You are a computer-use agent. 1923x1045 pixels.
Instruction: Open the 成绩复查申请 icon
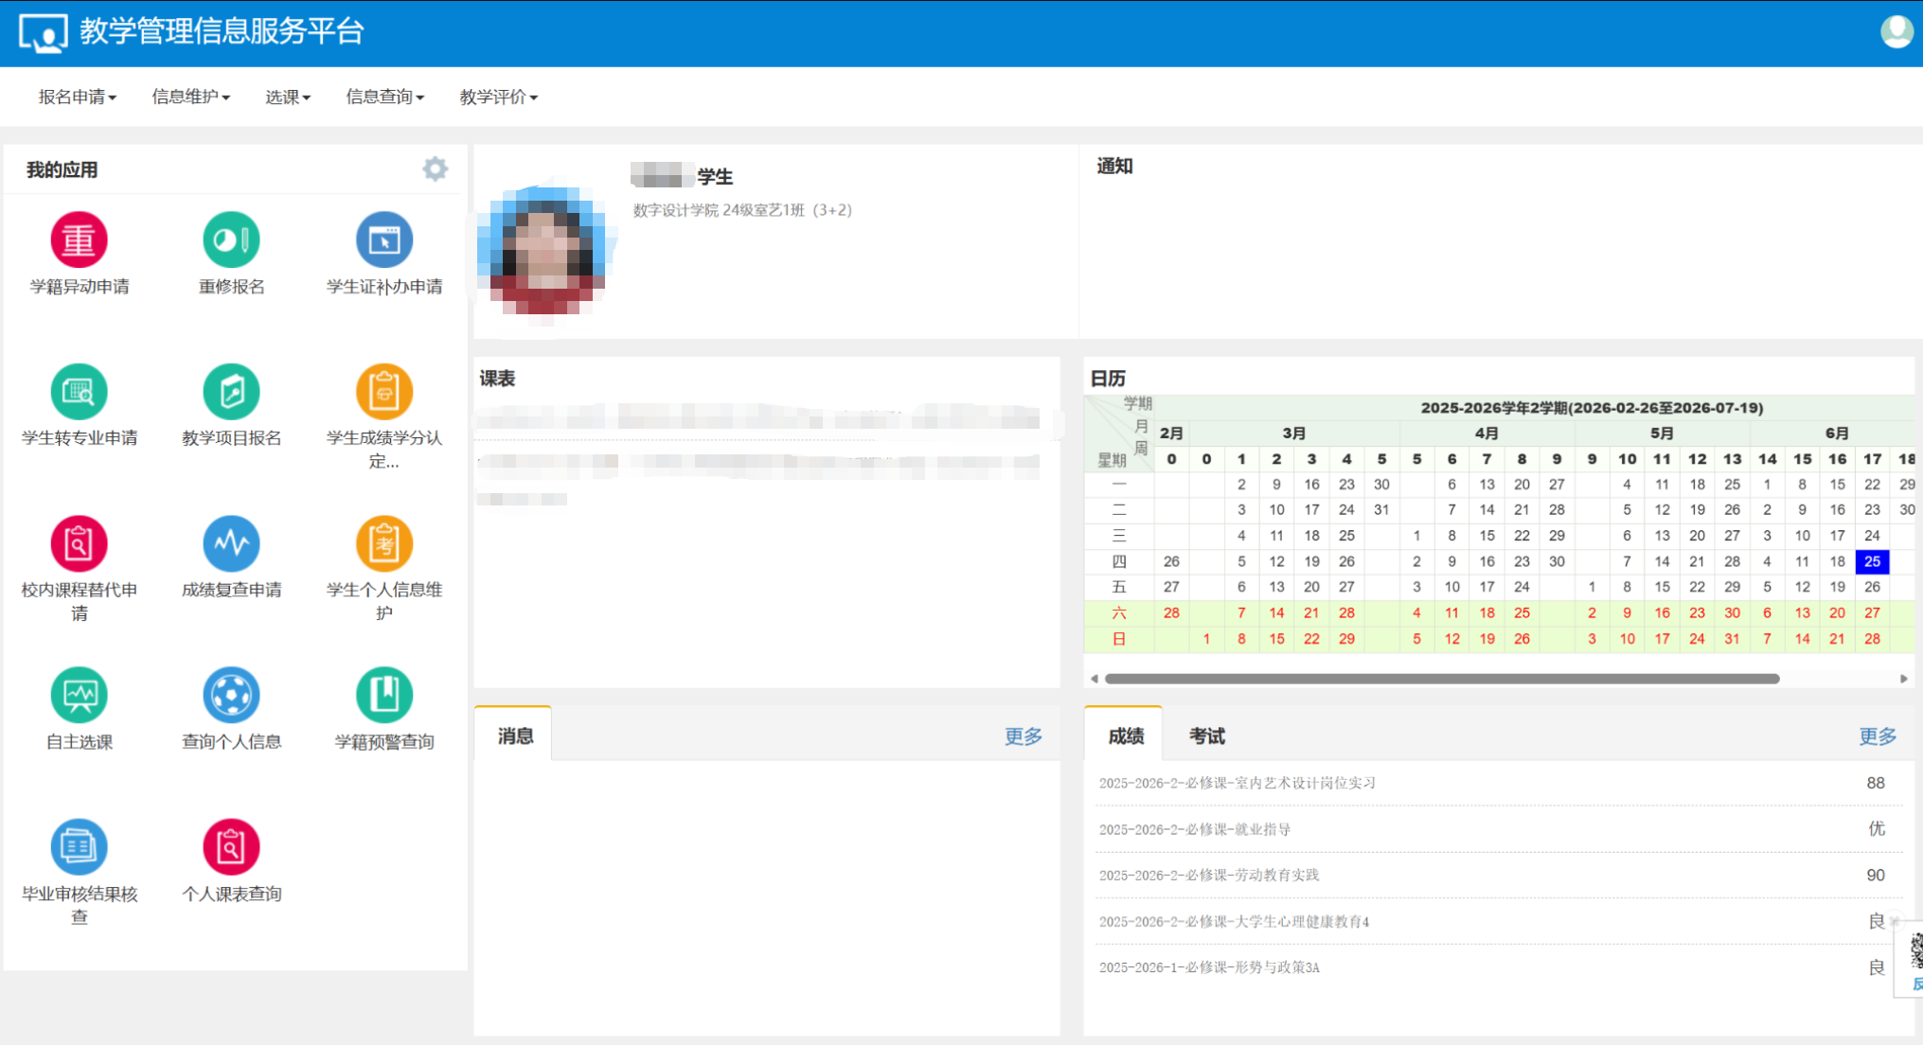[x=231, y=543]
